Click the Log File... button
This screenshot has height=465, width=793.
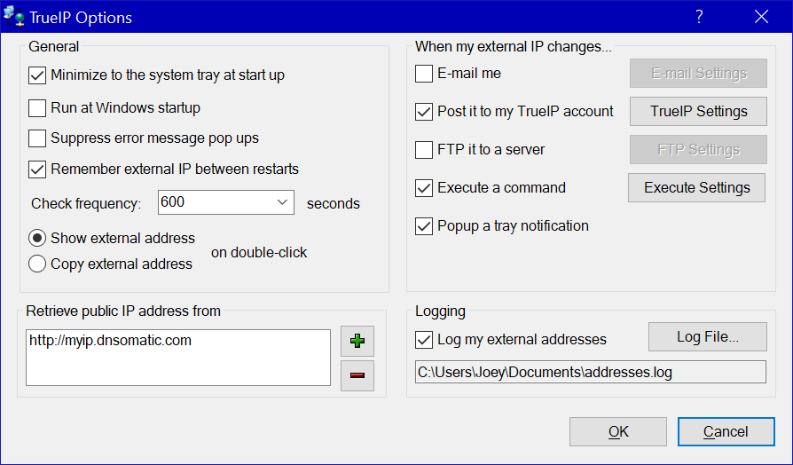tap(707, 337)
